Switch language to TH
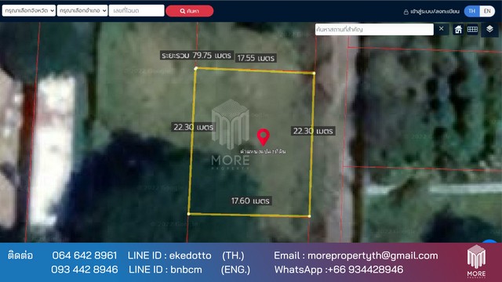This screenshot has width=502, height=282. tap(471, 11)
